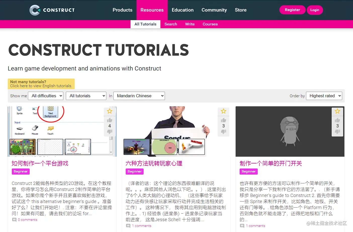Viewport: 353px width, 232px height.
Task: Open the Education menu
Action: coord(183,10)
